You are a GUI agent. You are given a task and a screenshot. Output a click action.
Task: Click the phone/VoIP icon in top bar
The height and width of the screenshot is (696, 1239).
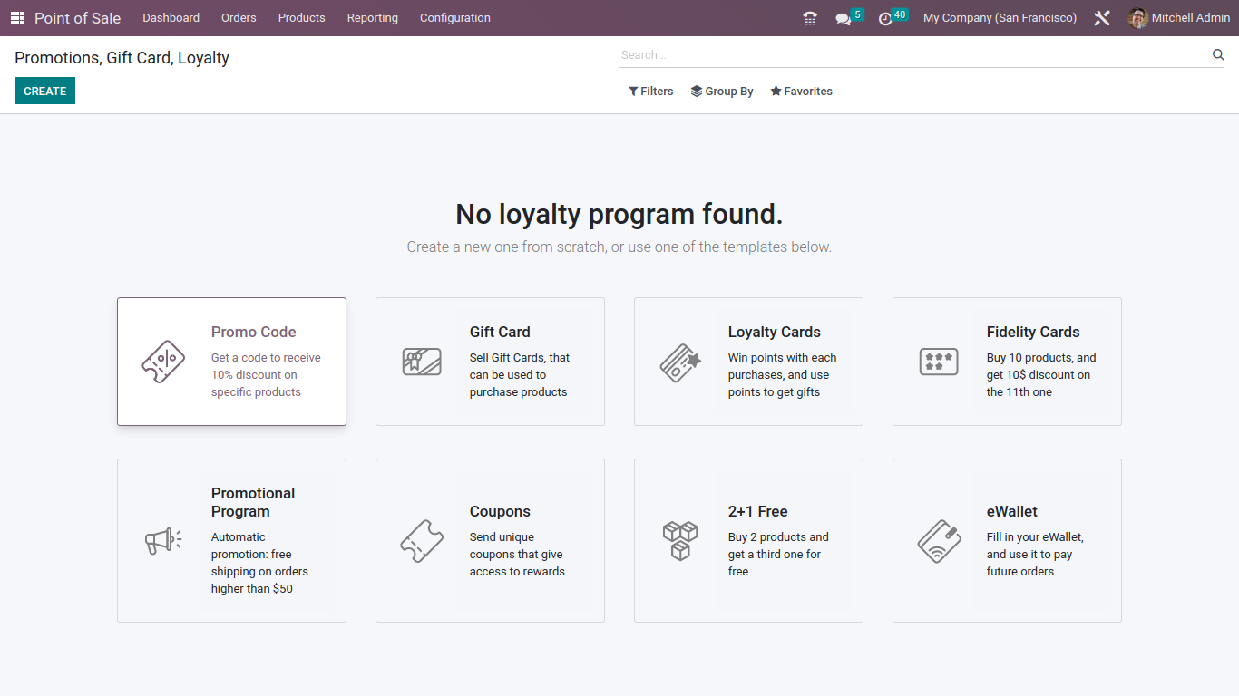point(810,18)
